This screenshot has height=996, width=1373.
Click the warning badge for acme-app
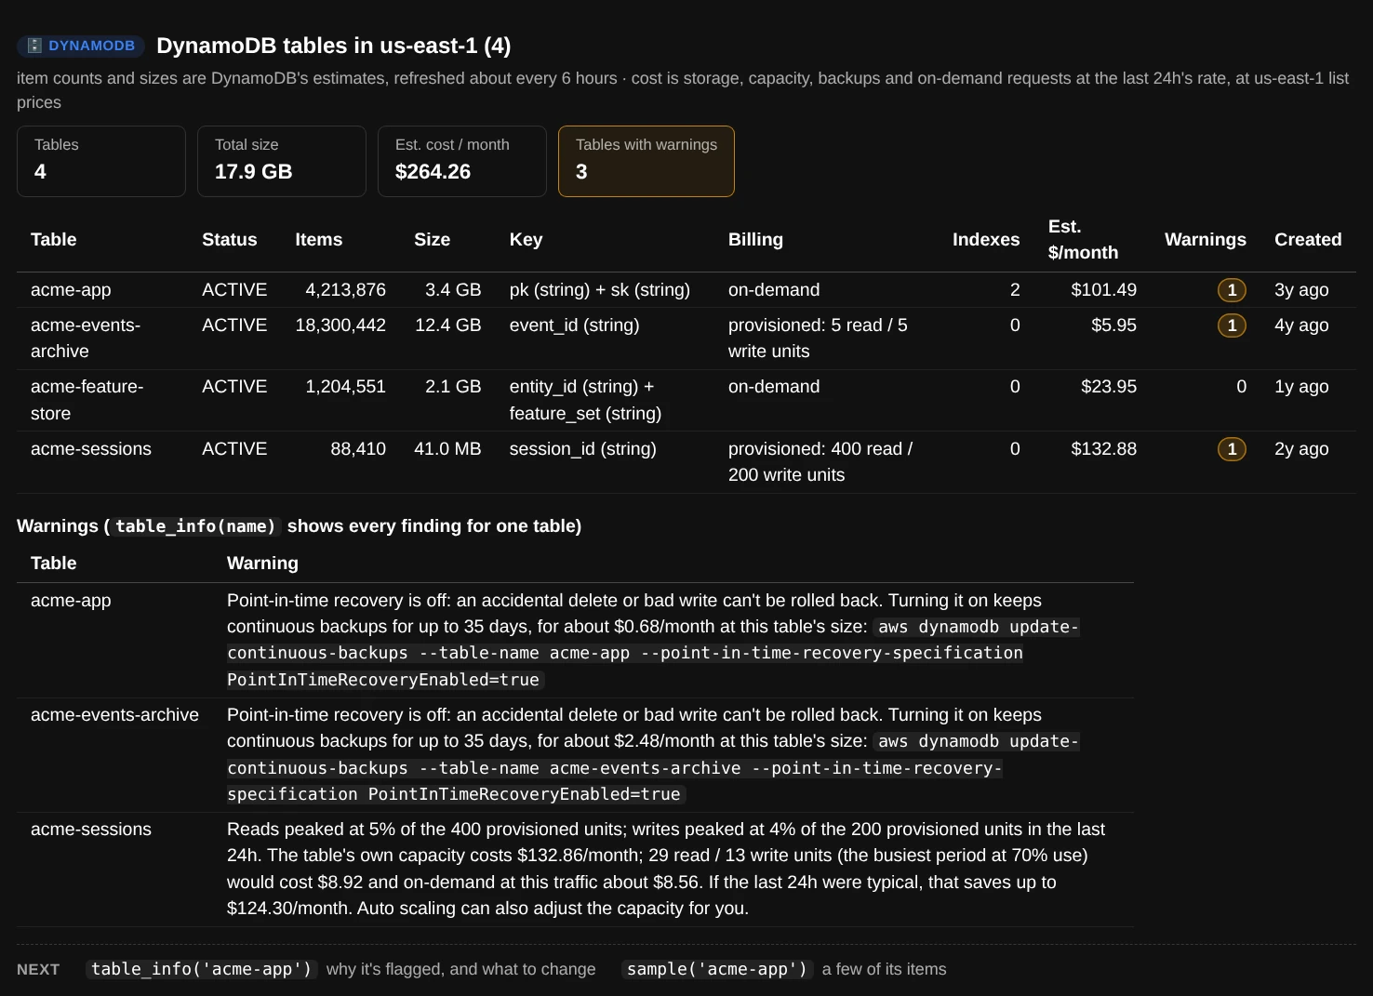pos(1232,290)
